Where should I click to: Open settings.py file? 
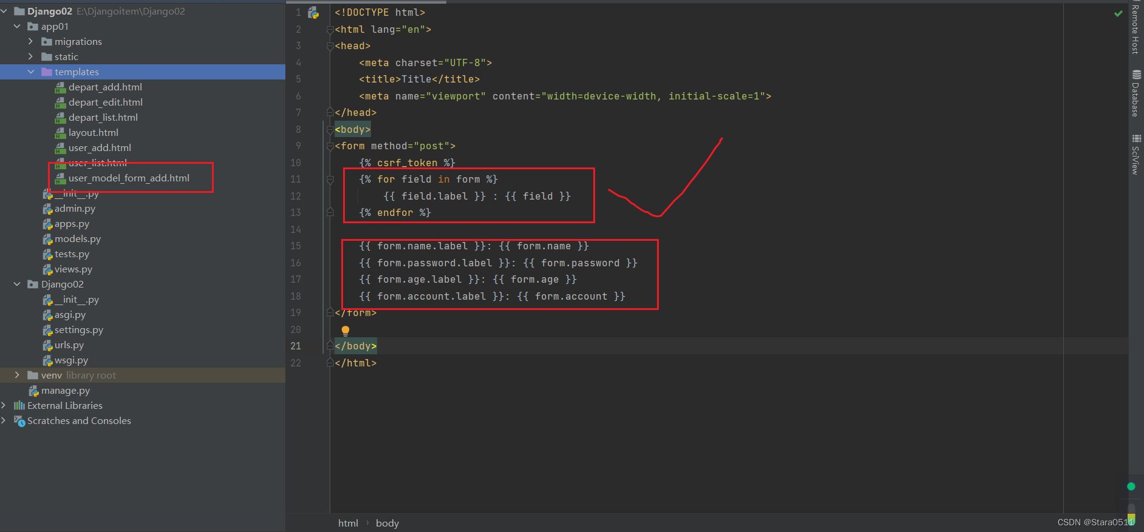coord(79,329)
